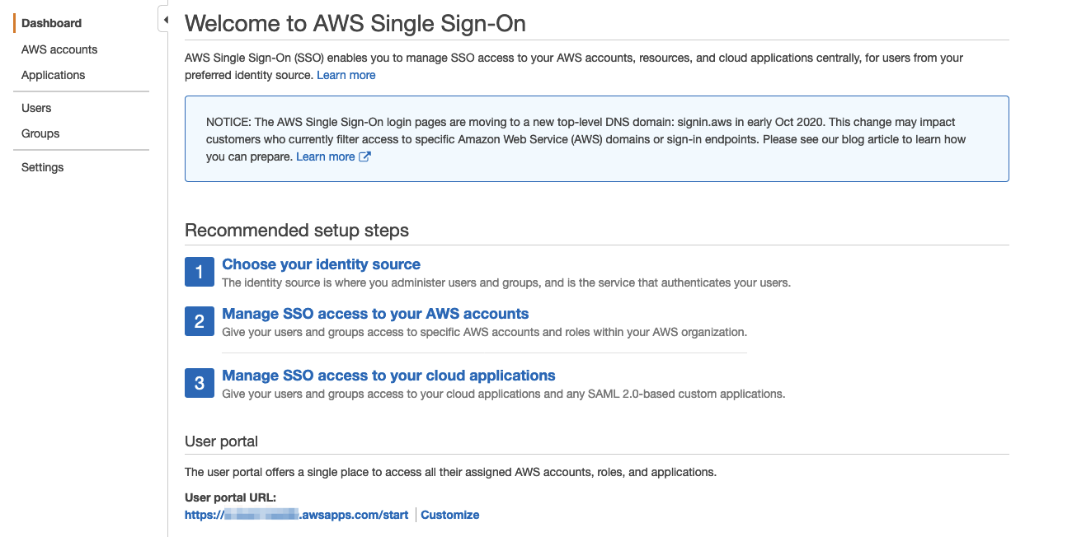Click Learn more in the intro paragraph
The height and width of the screenshot is (537, 1091).
346,74
